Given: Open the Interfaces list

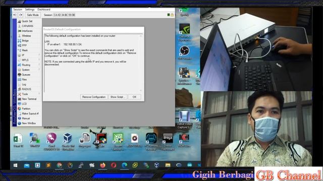Looking at the screenshot, I should coord(27,31).
